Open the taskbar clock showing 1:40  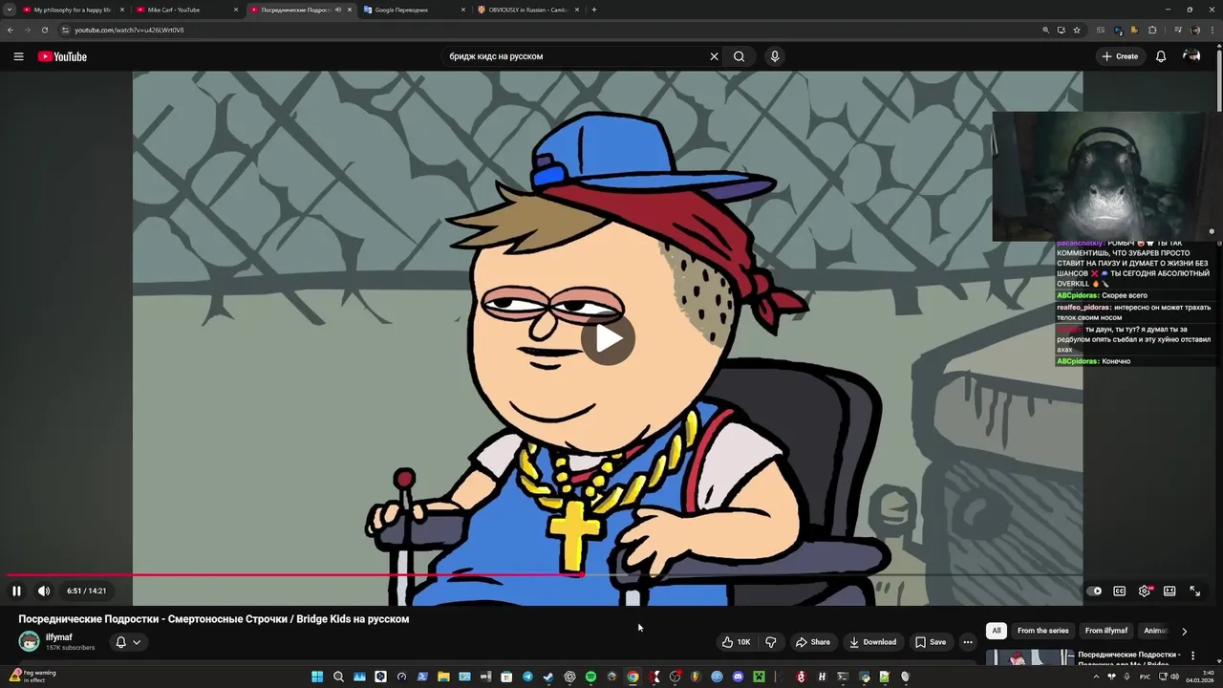[1199, 677]
